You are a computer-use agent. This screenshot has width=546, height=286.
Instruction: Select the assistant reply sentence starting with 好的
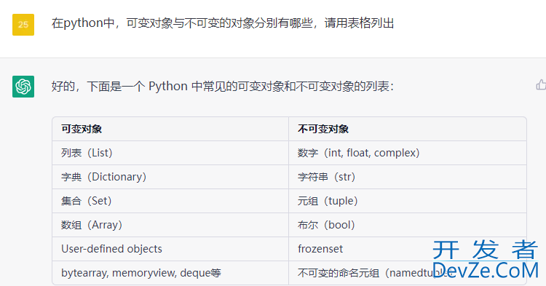tap(223, 87)
